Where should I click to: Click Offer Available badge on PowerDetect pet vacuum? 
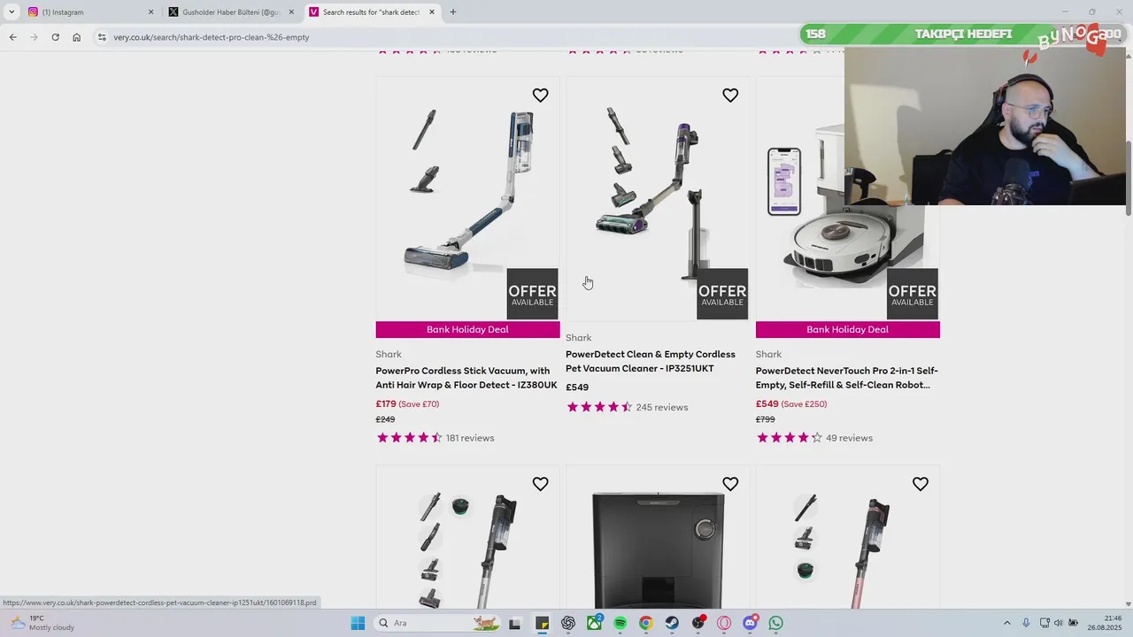[722, 294]
